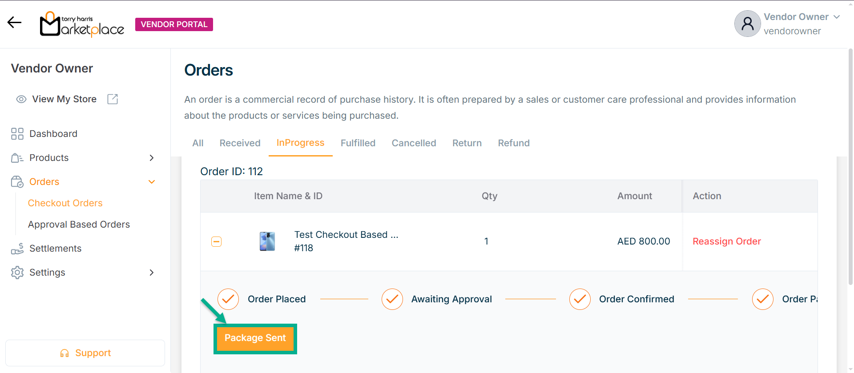The image size is (854, 373).
Task: Expand the Products submenu chevron
Action: coord(152,158)
